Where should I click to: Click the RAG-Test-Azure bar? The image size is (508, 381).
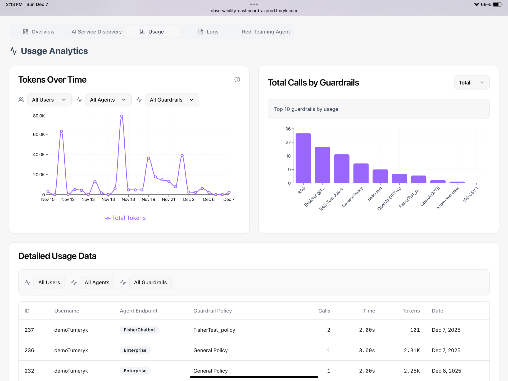click(342, 169)
